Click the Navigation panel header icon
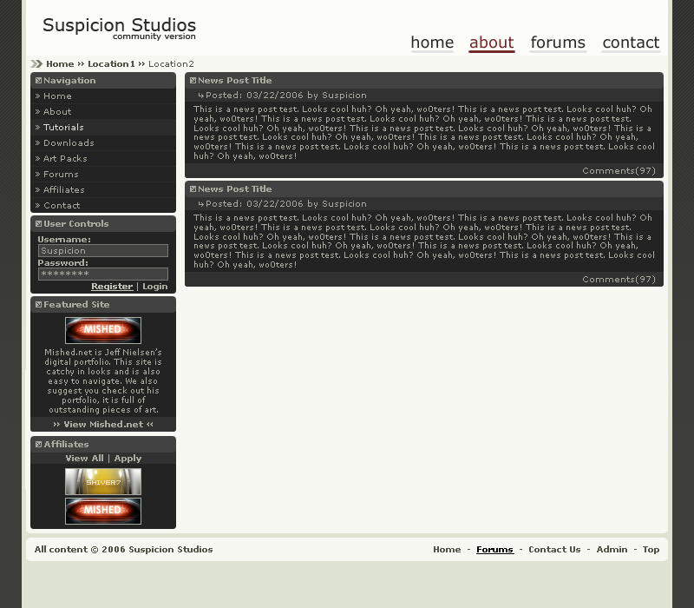Image resolution: width=694 pixels, height=608 pixels. [37, 80]
